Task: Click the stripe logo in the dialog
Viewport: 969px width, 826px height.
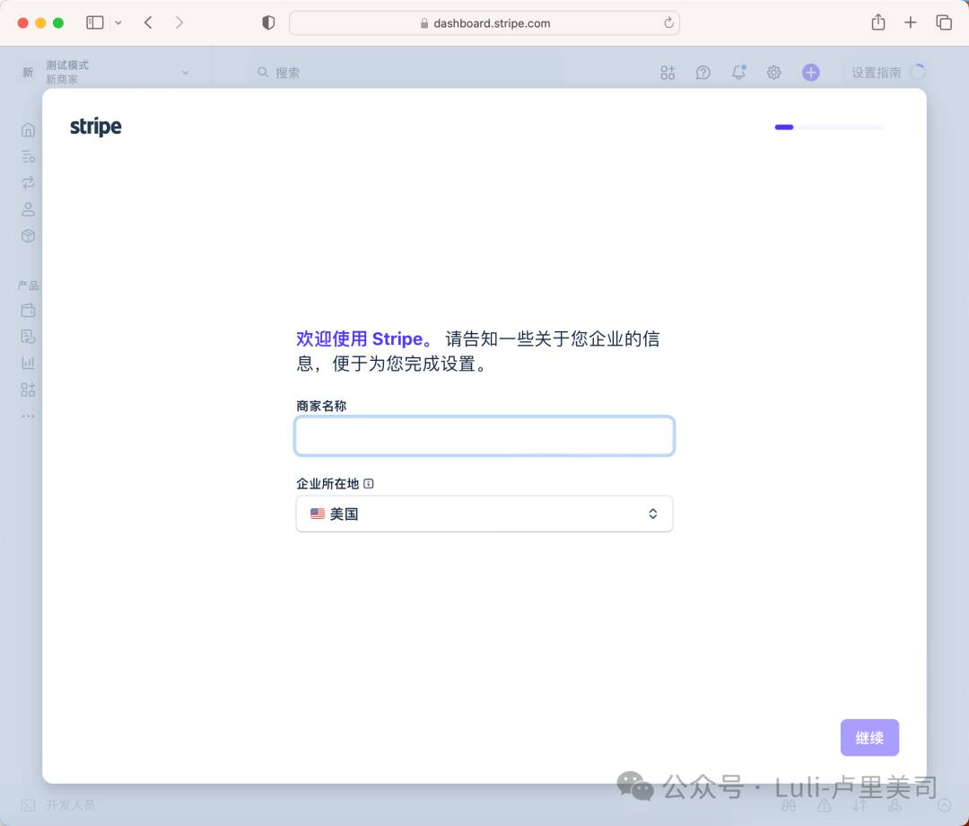Action: pos(96,127)
